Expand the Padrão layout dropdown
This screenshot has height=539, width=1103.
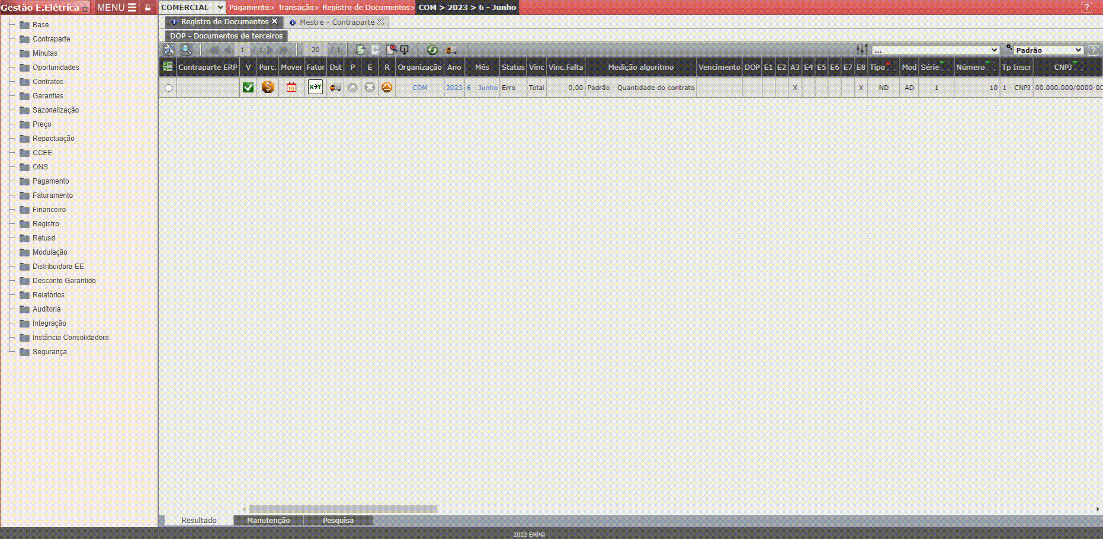[x=1049, y=50]
